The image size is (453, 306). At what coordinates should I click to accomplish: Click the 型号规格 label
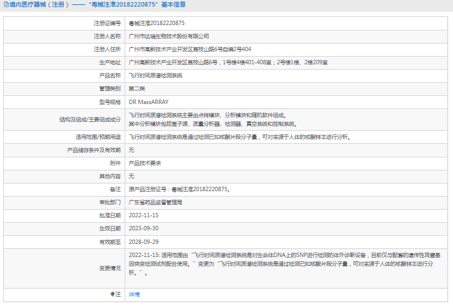[x=110, y=102]
